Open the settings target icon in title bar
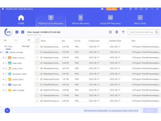This screenshot has height=121, width=161. click(x=130, y=9)
